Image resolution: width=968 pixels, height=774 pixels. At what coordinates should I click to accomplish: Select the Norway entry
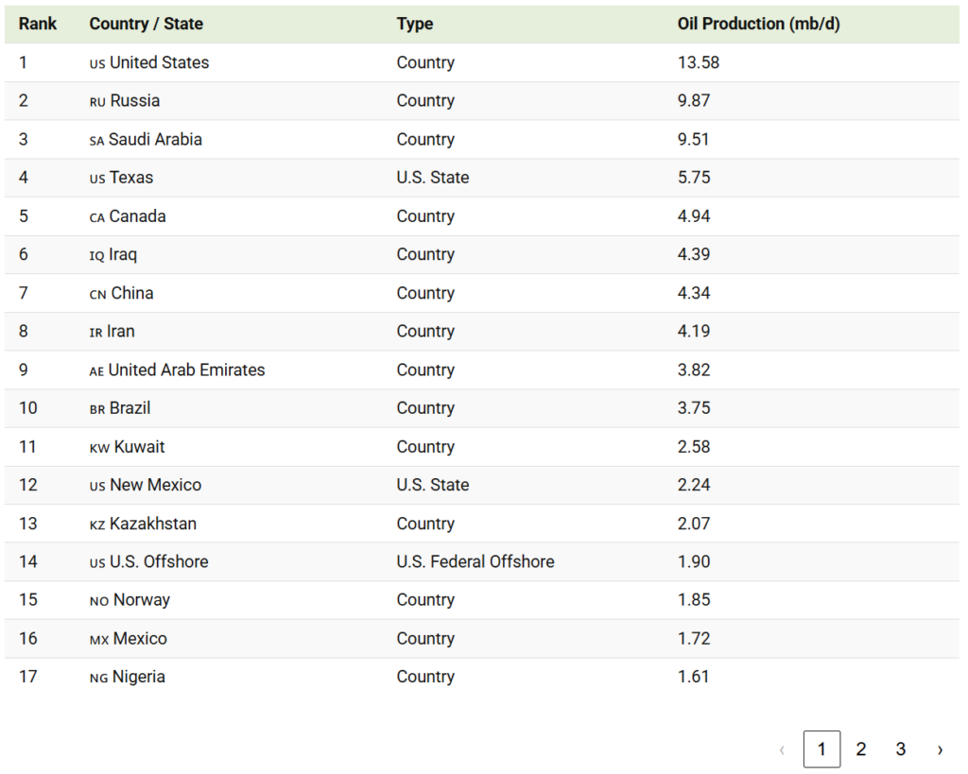[130, 600]
